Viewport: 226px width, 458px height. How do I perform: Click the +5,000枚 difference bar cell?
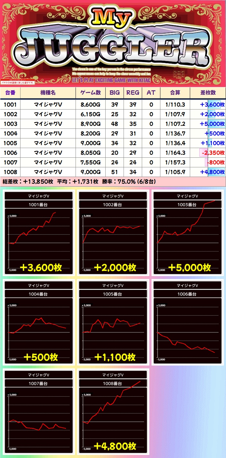pyautogui.click(x=208, y=124)
